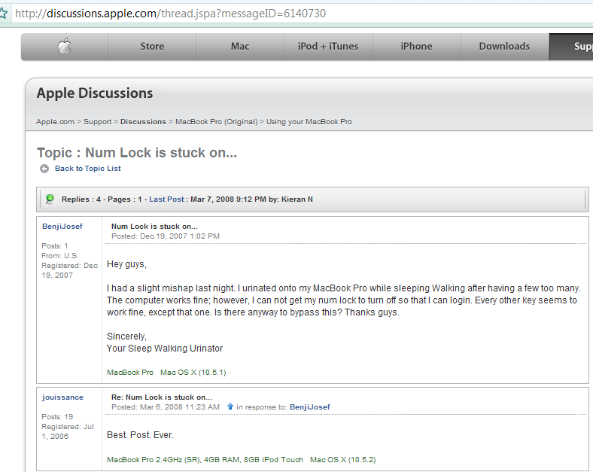Screen dimensions: 593x472
Task: Click the MacBook Pro Mac OS X (10.5.1) signature
Action: point(166,373)
